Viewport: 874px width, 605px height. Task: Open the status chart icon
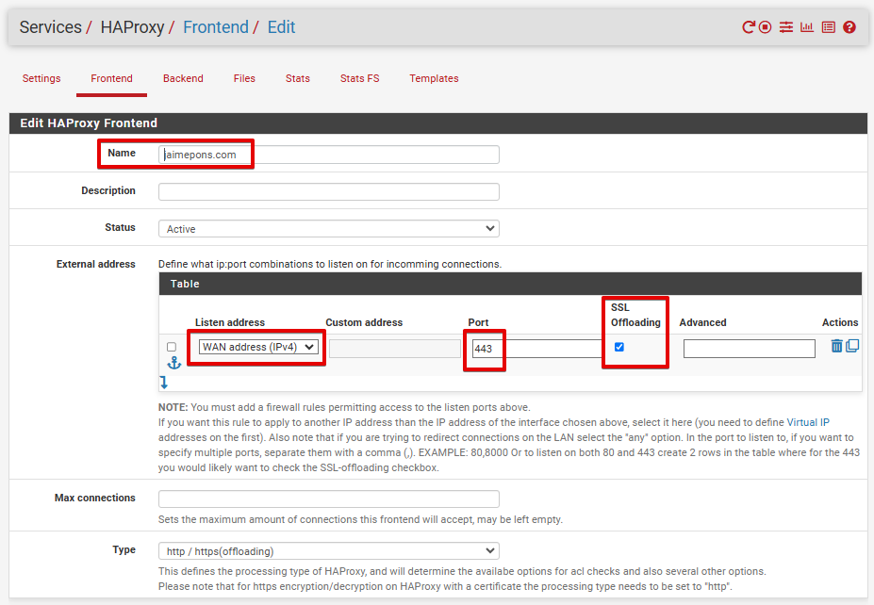807,27
